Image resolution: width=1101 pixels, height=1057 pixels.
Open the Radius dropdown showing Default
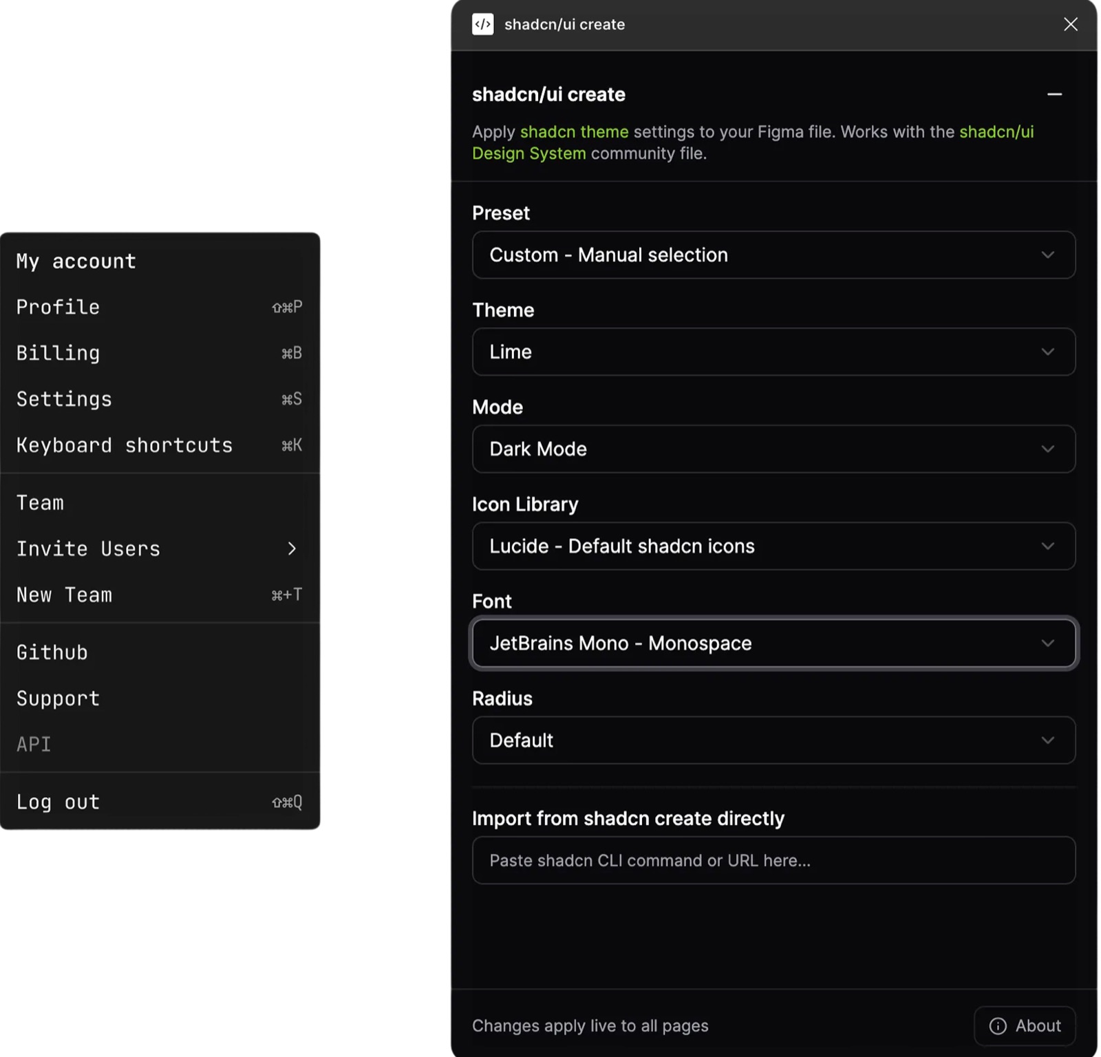(773, 740)
